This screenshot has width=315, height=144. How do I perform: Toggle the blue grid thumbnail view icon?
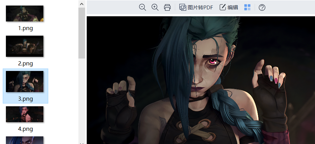(x=247, y=7)
